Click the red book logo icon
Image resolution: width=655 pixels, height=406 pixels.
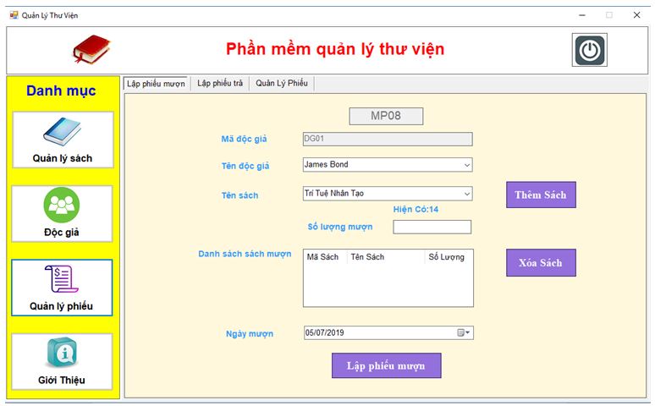[91, 49]
